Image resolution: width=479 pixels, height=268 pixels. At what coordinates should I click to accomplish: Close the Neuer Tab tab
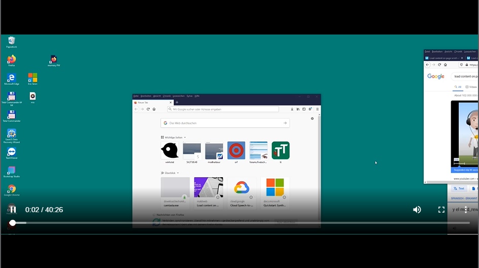coord(170,103)
